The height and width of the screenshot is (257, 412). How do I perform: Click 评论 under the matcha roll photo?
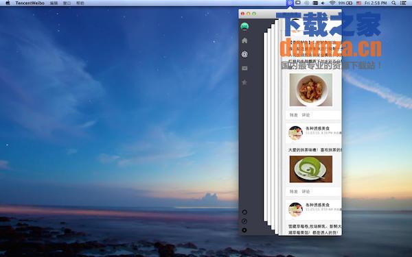[x=306, y=191]
